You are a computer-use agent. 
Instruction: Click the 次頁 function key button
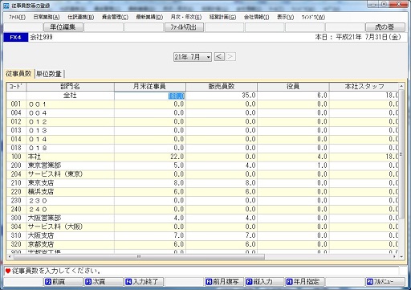pos(104,282)
